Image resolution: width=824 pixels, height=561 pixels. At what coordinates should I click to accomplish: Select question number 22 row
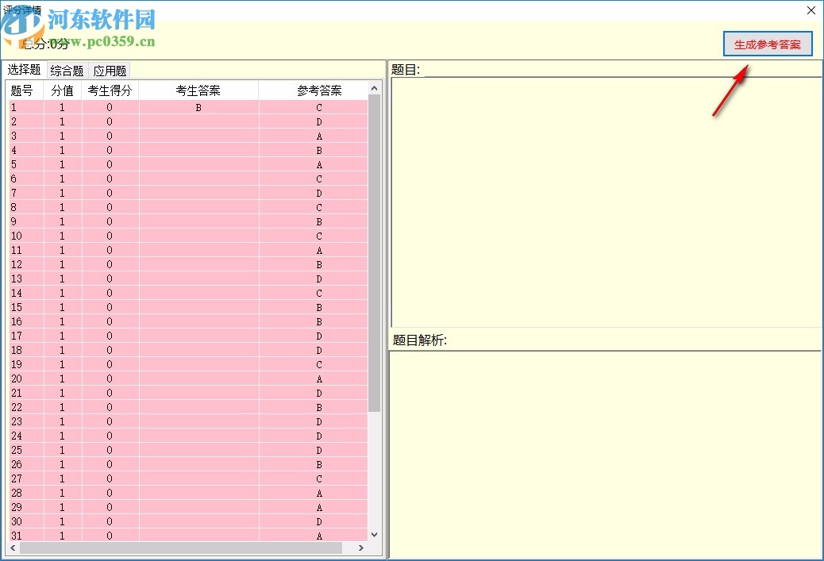click(17, 406)
